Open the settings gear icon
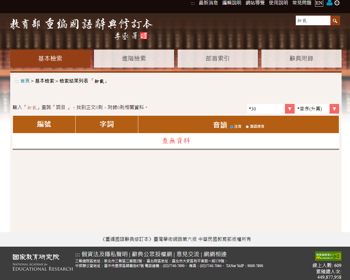 point(337,3)
